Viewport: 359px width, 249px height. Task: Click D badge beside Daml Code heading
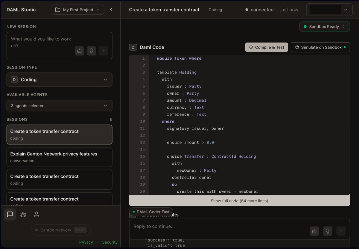pyautogui.click(x=133, y=47)
